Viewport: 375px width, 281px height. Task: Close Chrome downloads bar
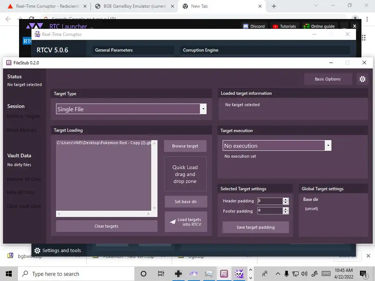click(x=368, y=256)
